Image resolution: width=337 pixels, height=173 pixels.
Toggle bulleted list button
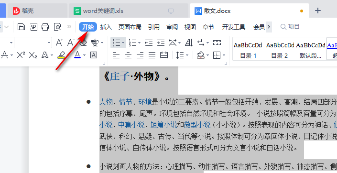(x=116, y=43)
